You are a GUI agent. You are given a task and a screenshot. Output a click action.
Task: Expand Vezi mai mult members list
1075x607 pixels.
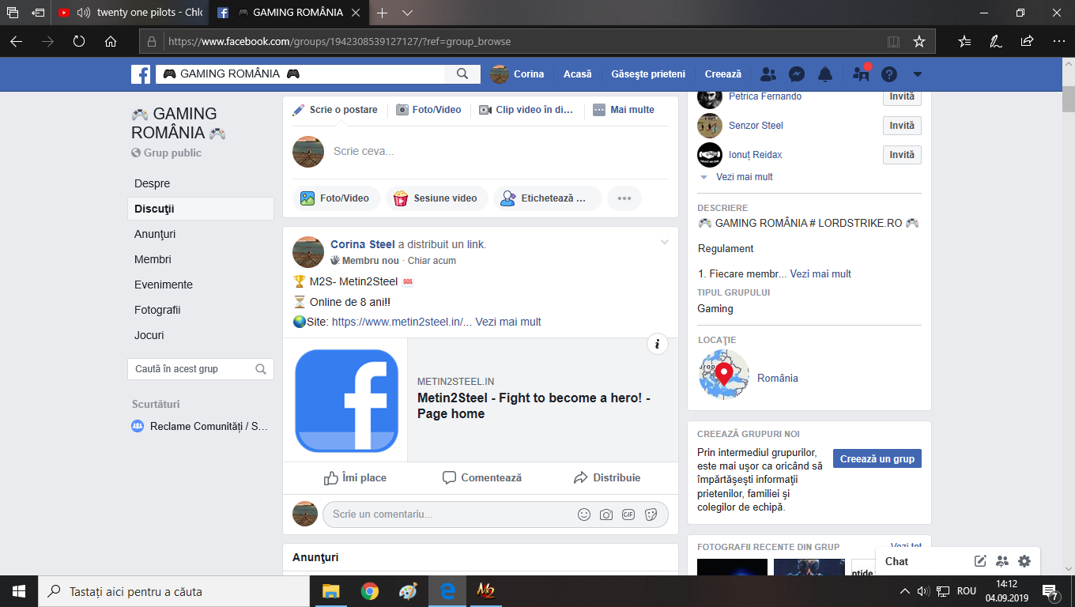tap(744, 177)
